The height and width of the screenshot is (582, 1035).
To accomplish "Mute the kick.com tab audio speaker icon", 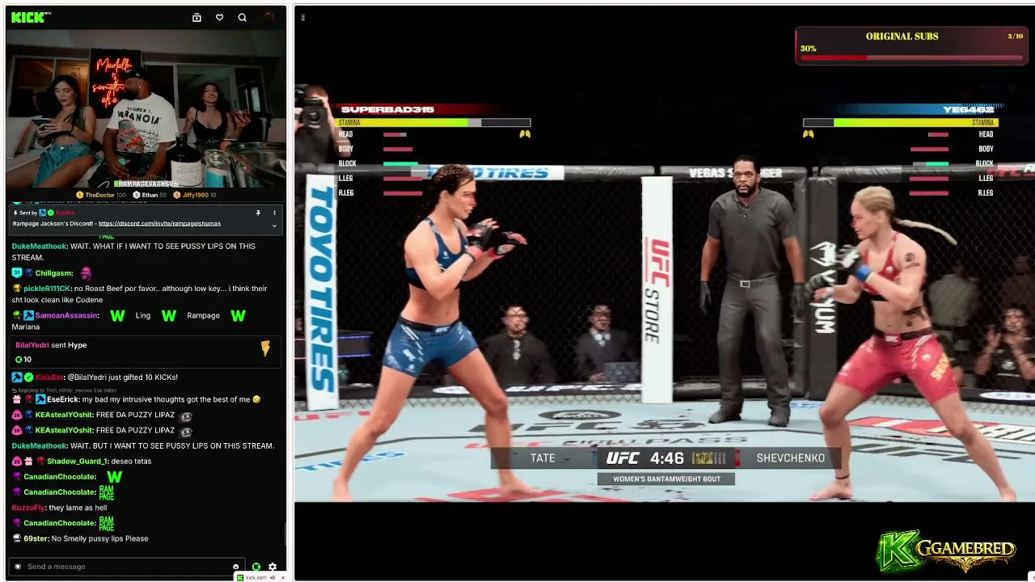I will 272,577.
